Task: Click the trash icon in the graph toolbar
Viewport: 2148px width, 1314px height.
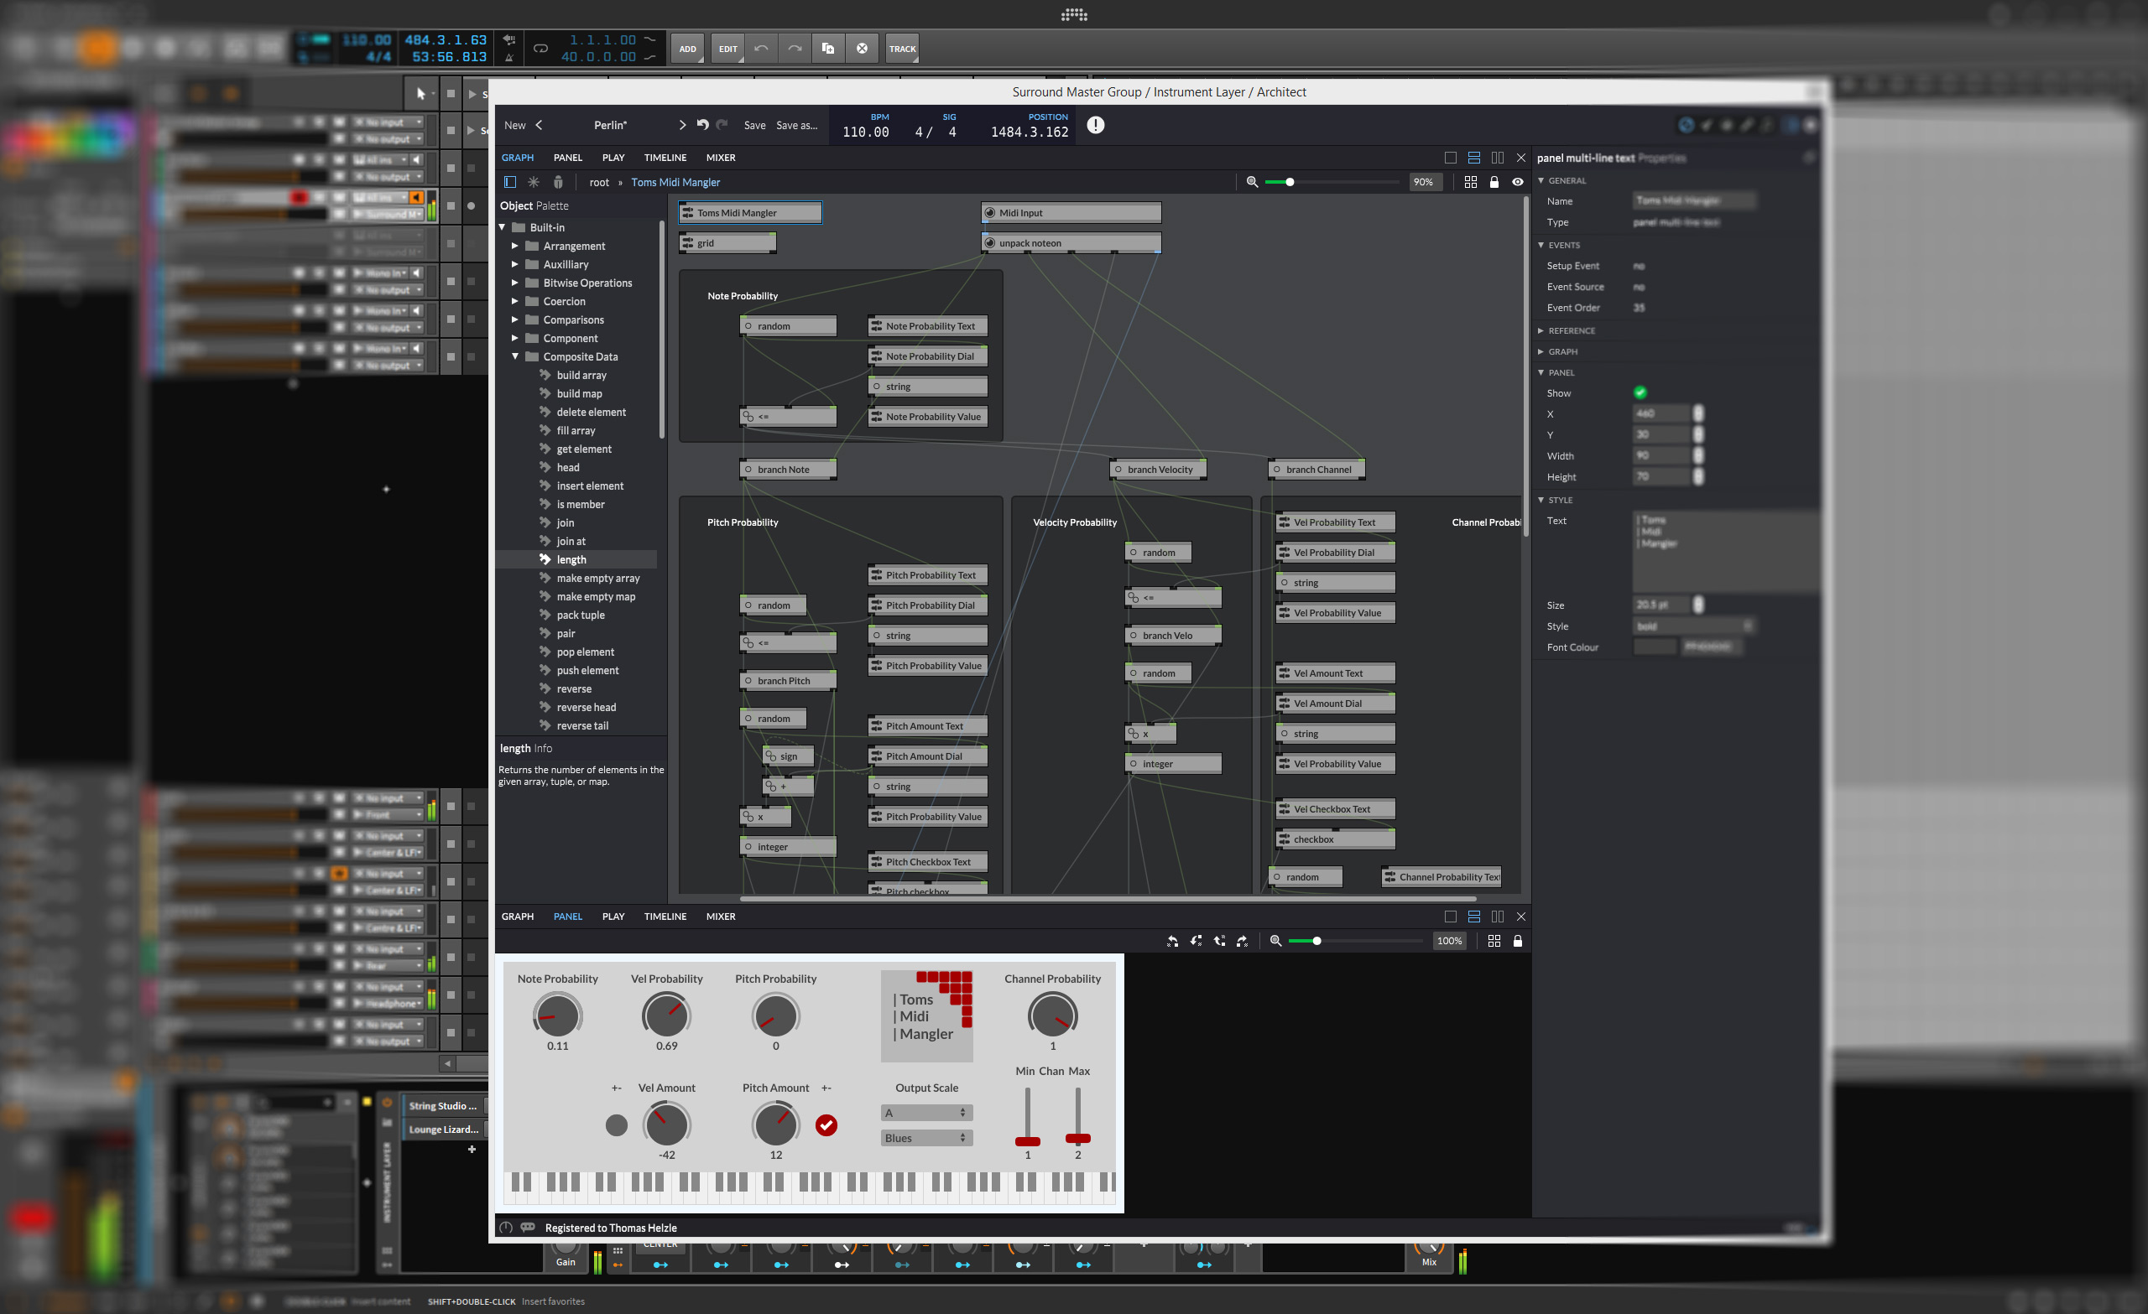Action: click(x=558, y=182)
